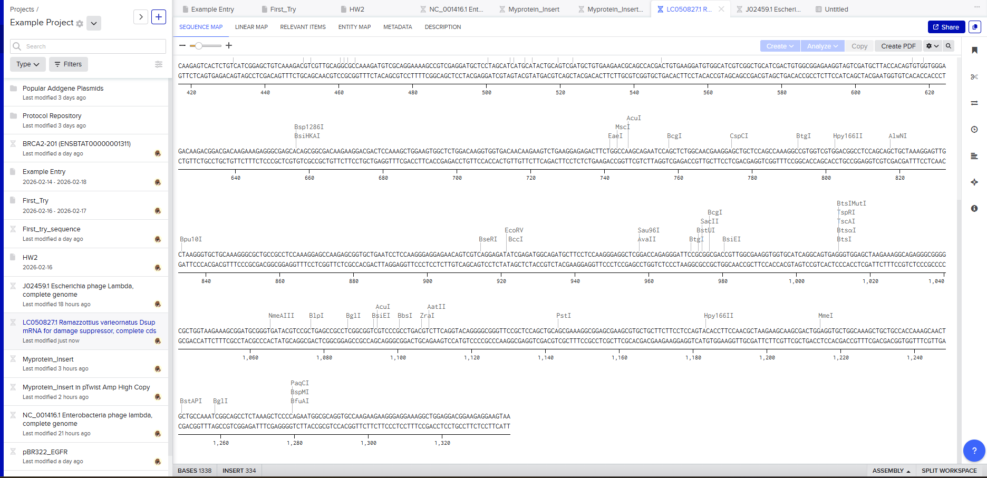The width and height of the screenshot is (987, 478).
Task: Expand the Example Project chevron dropdown
Action: 94,23
